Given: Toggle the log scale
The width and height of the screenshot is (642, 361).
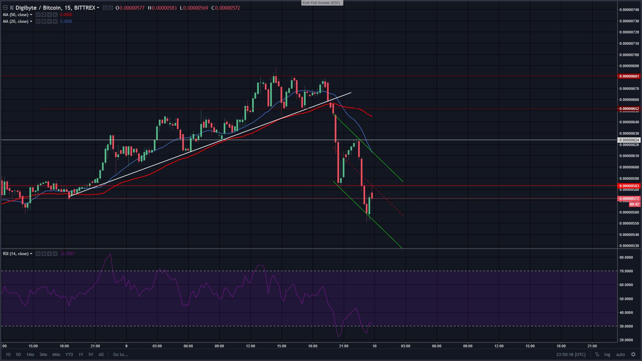Looking at the screenshot, I should point(607,354).
